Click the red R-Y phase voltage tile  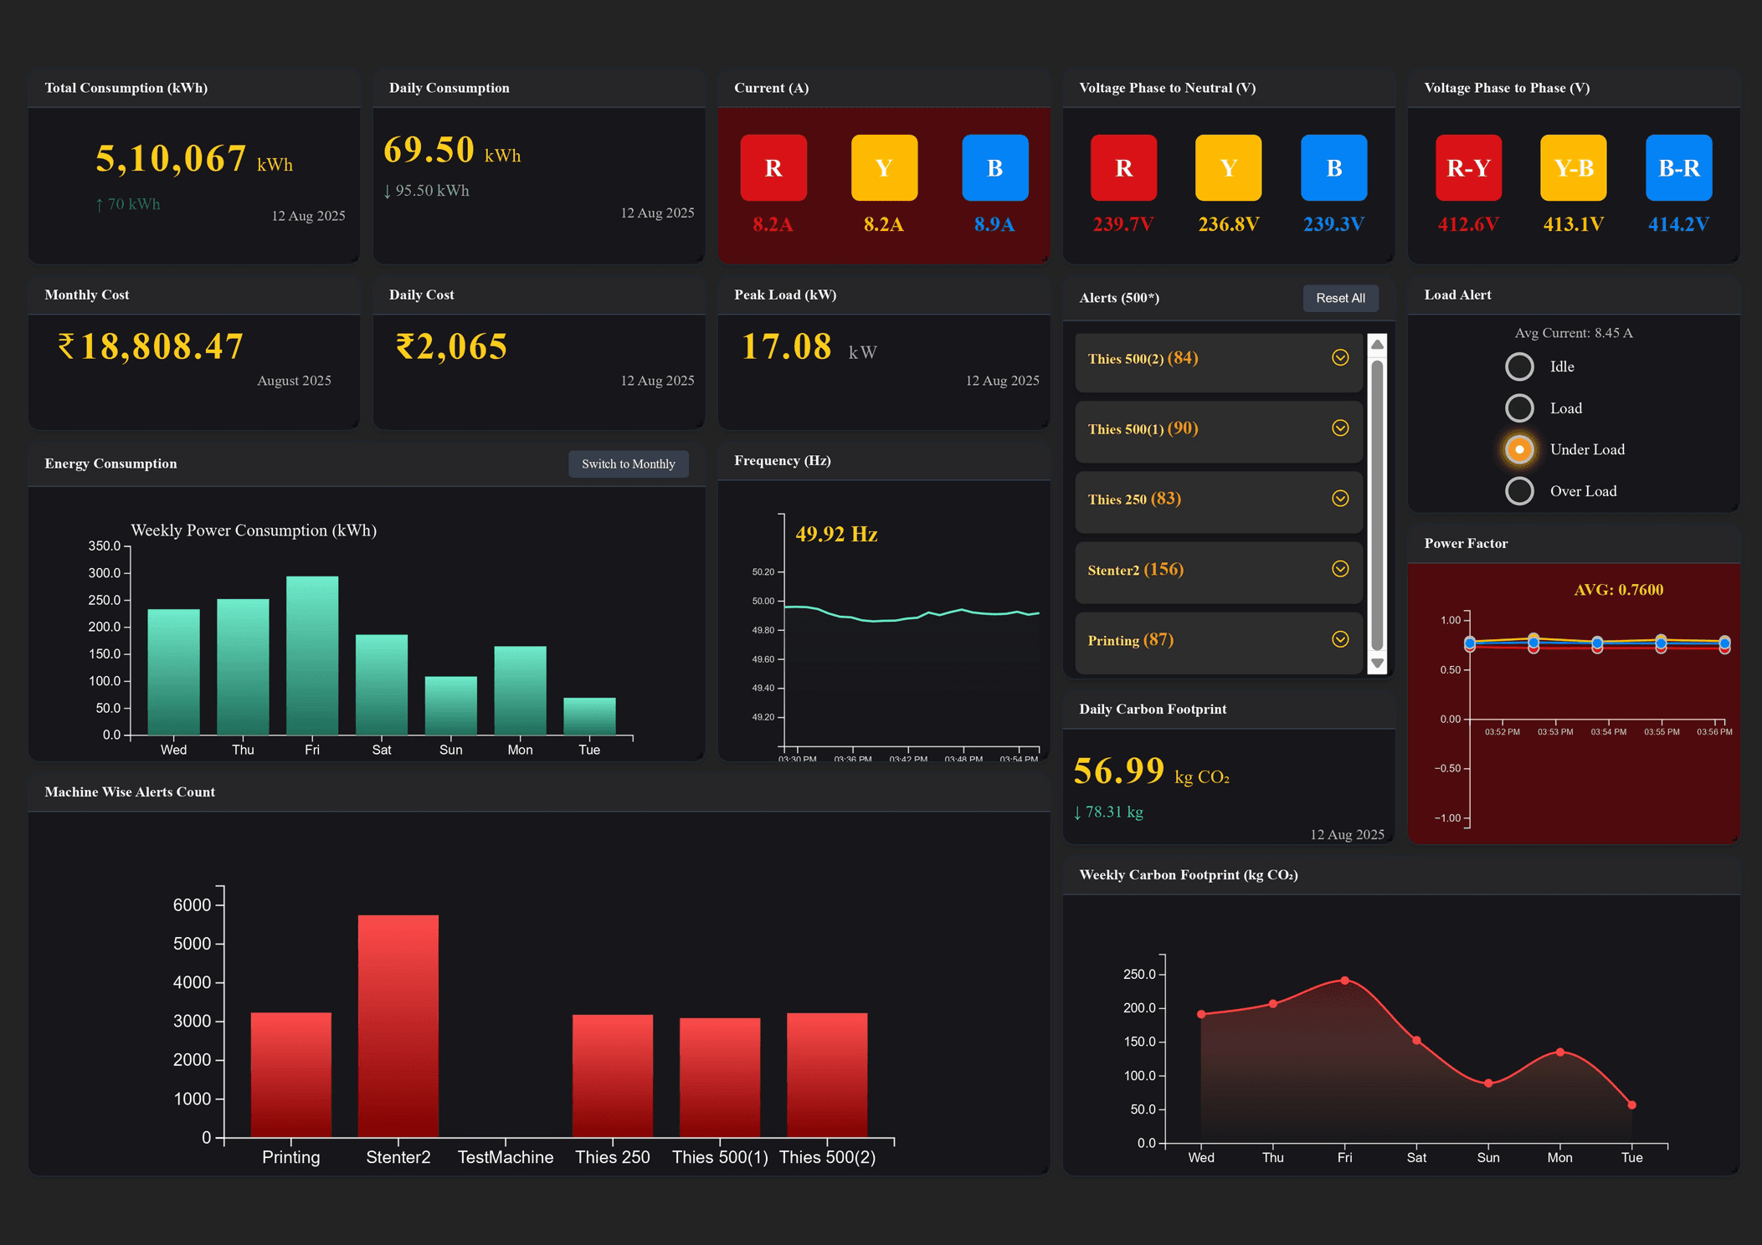(1468, 167)
